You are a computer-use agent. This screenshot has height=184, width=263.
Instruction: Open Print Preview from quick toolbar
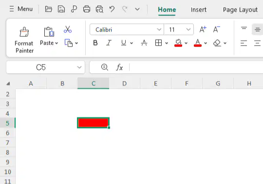click(x=99, y=9)
